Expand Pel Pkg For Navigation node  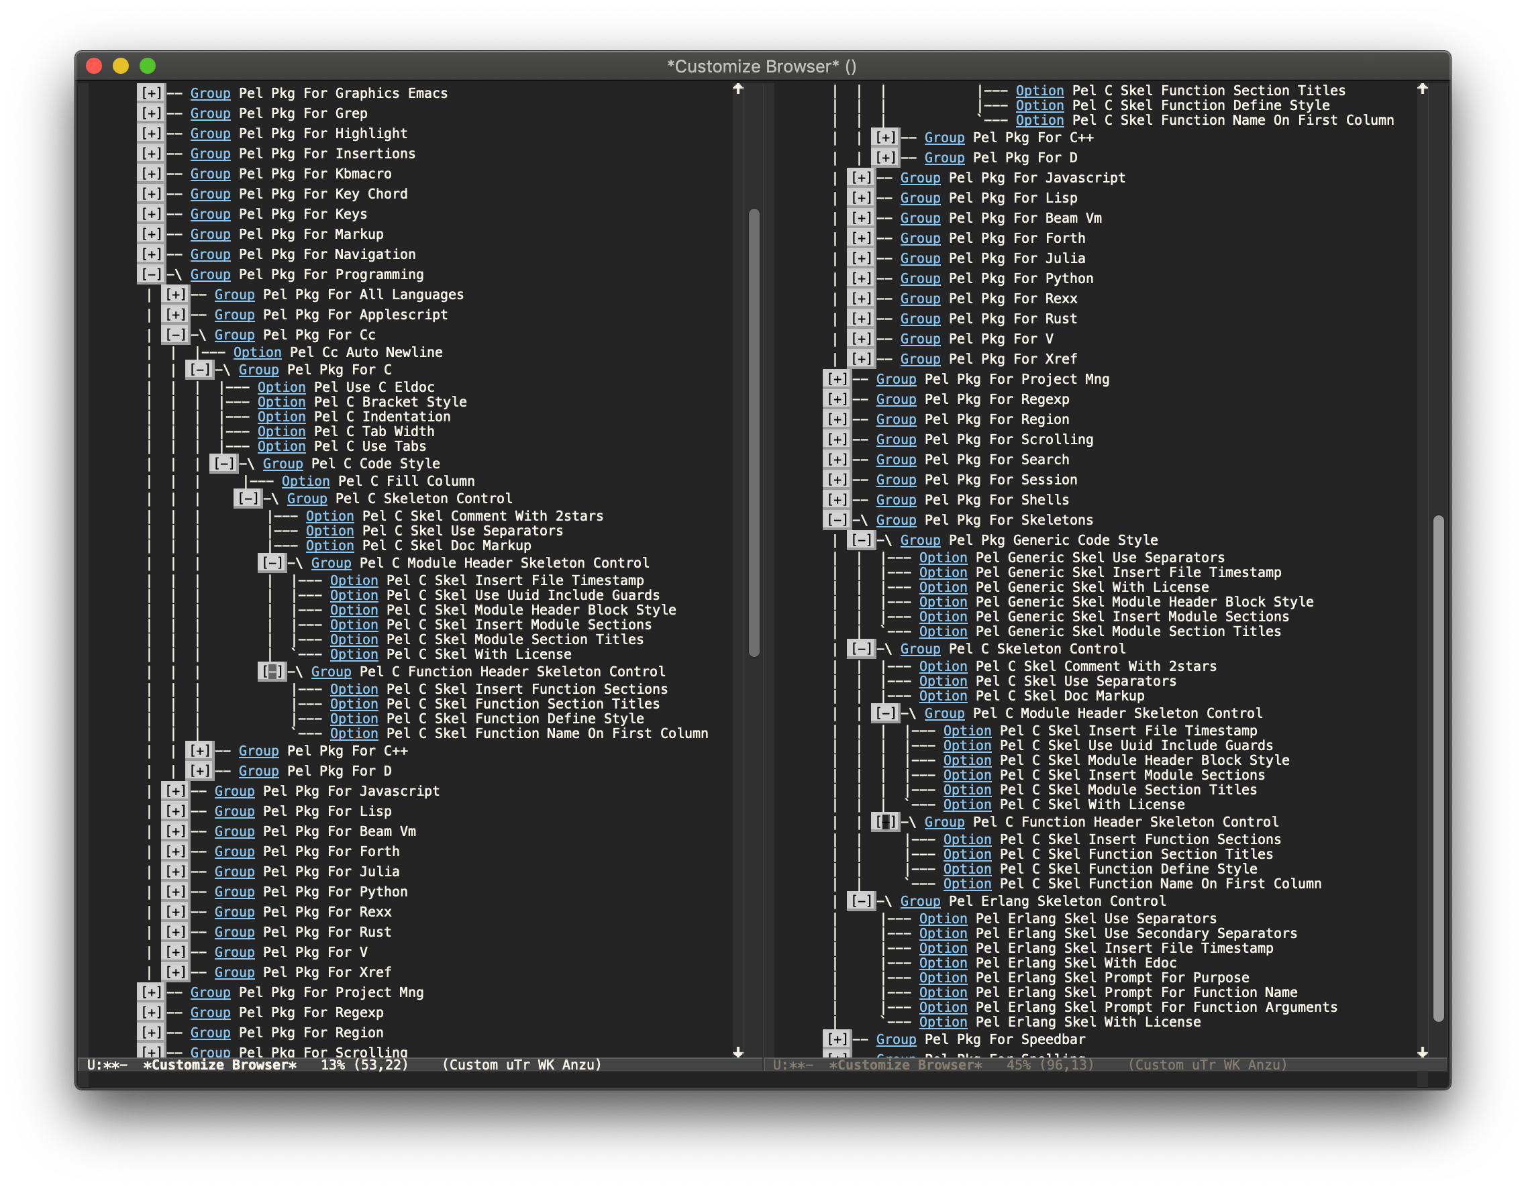click(151, 254)
